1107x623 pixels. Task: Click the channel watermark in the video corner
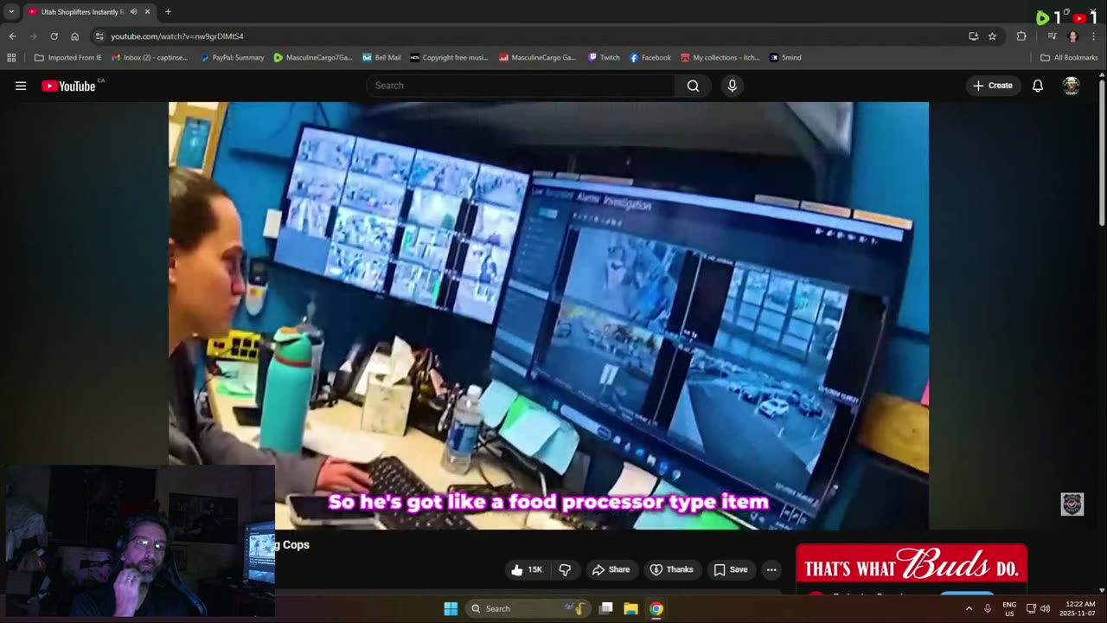click(1072, 504)
